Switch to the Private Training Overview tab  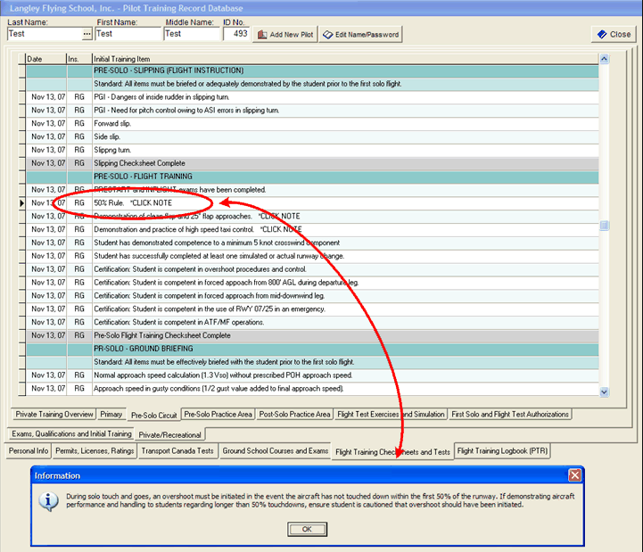(54, 414)
